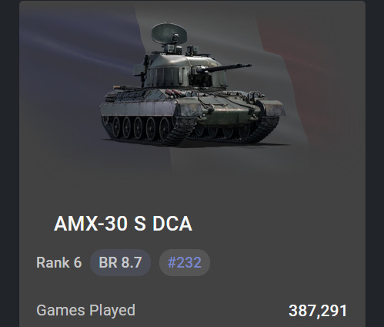Click the AMX-30 S DCA vehicle title
Screen dimensions: 384x327
123,224
